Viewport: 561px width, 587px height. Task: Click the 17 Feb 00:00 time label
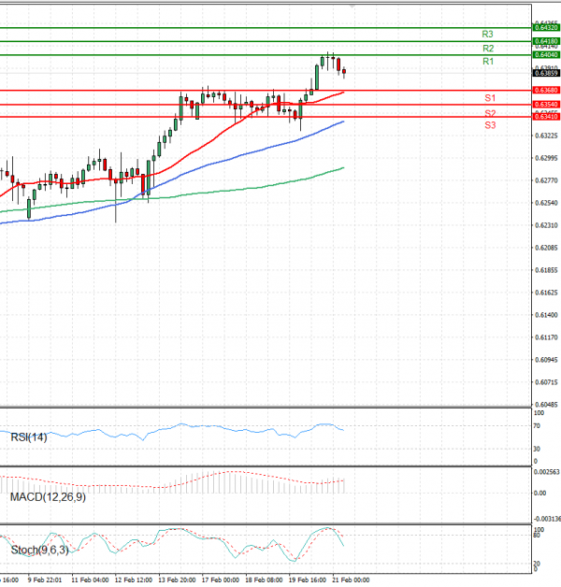pos(221,580)
